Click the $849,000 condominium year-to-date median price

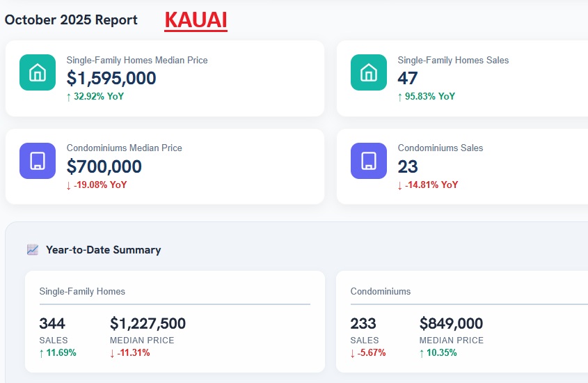[x=451, y=323]
